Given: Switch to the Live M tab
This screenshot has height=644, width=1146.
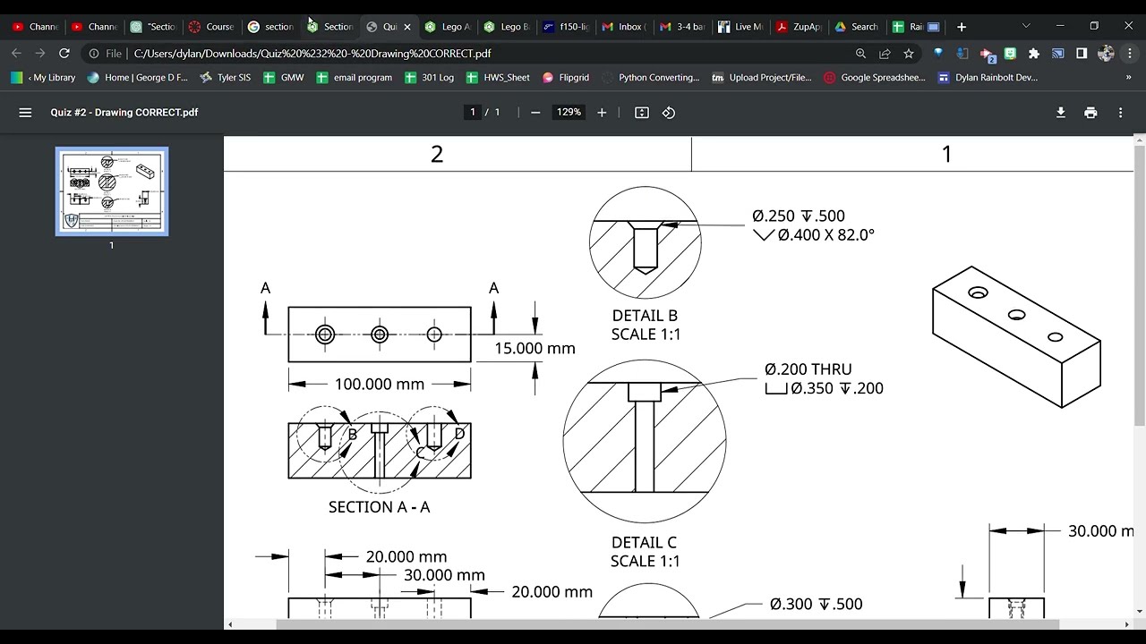Looking at the screenshot, I should coord(741,27).
